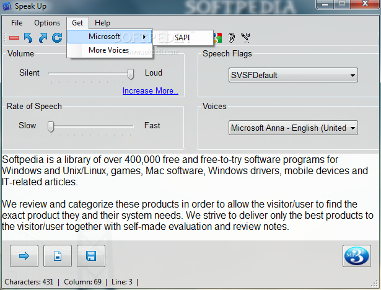The image size is (381, 290).
Task: Close the Speak Up window
Action: click(x=365, y=4)
